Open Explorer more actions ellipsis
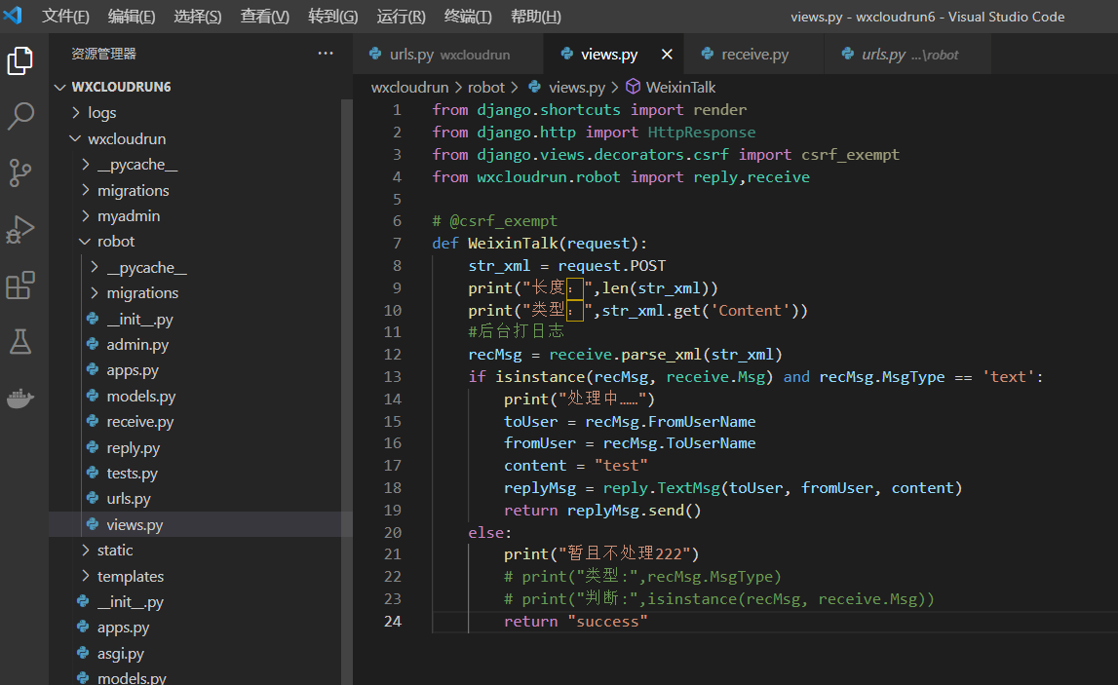The width and height of the screenshot is (1118, 685). coord(326,54)
